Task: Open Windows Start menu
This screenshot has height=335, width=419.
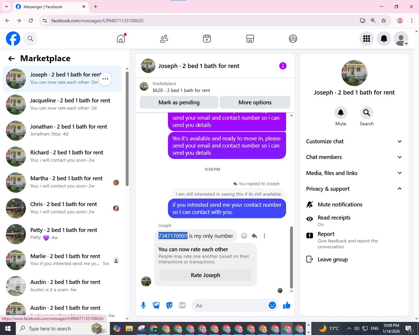Action: 8,328
